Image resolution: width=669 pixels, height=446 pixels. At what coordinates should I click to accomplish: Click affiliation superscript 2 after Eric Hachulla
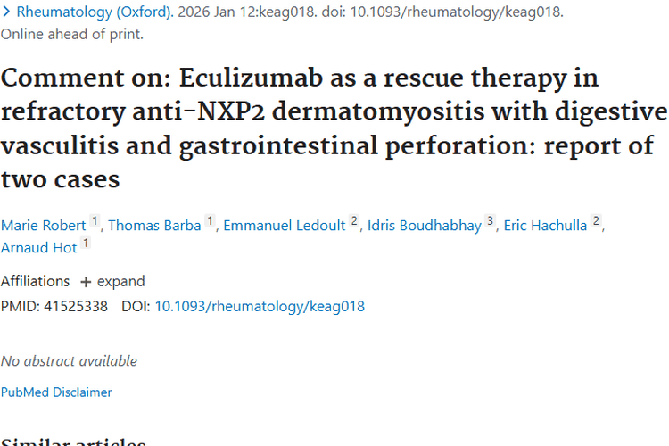(597, 222)
